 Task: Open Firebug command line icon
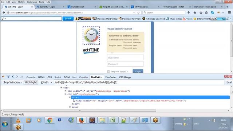click(x=22, y=76)
